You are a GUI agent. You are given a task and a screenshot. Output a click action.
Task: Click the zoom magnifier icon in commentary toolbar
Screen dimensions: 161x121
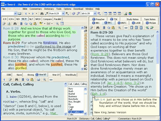click(x=119, y=28)
